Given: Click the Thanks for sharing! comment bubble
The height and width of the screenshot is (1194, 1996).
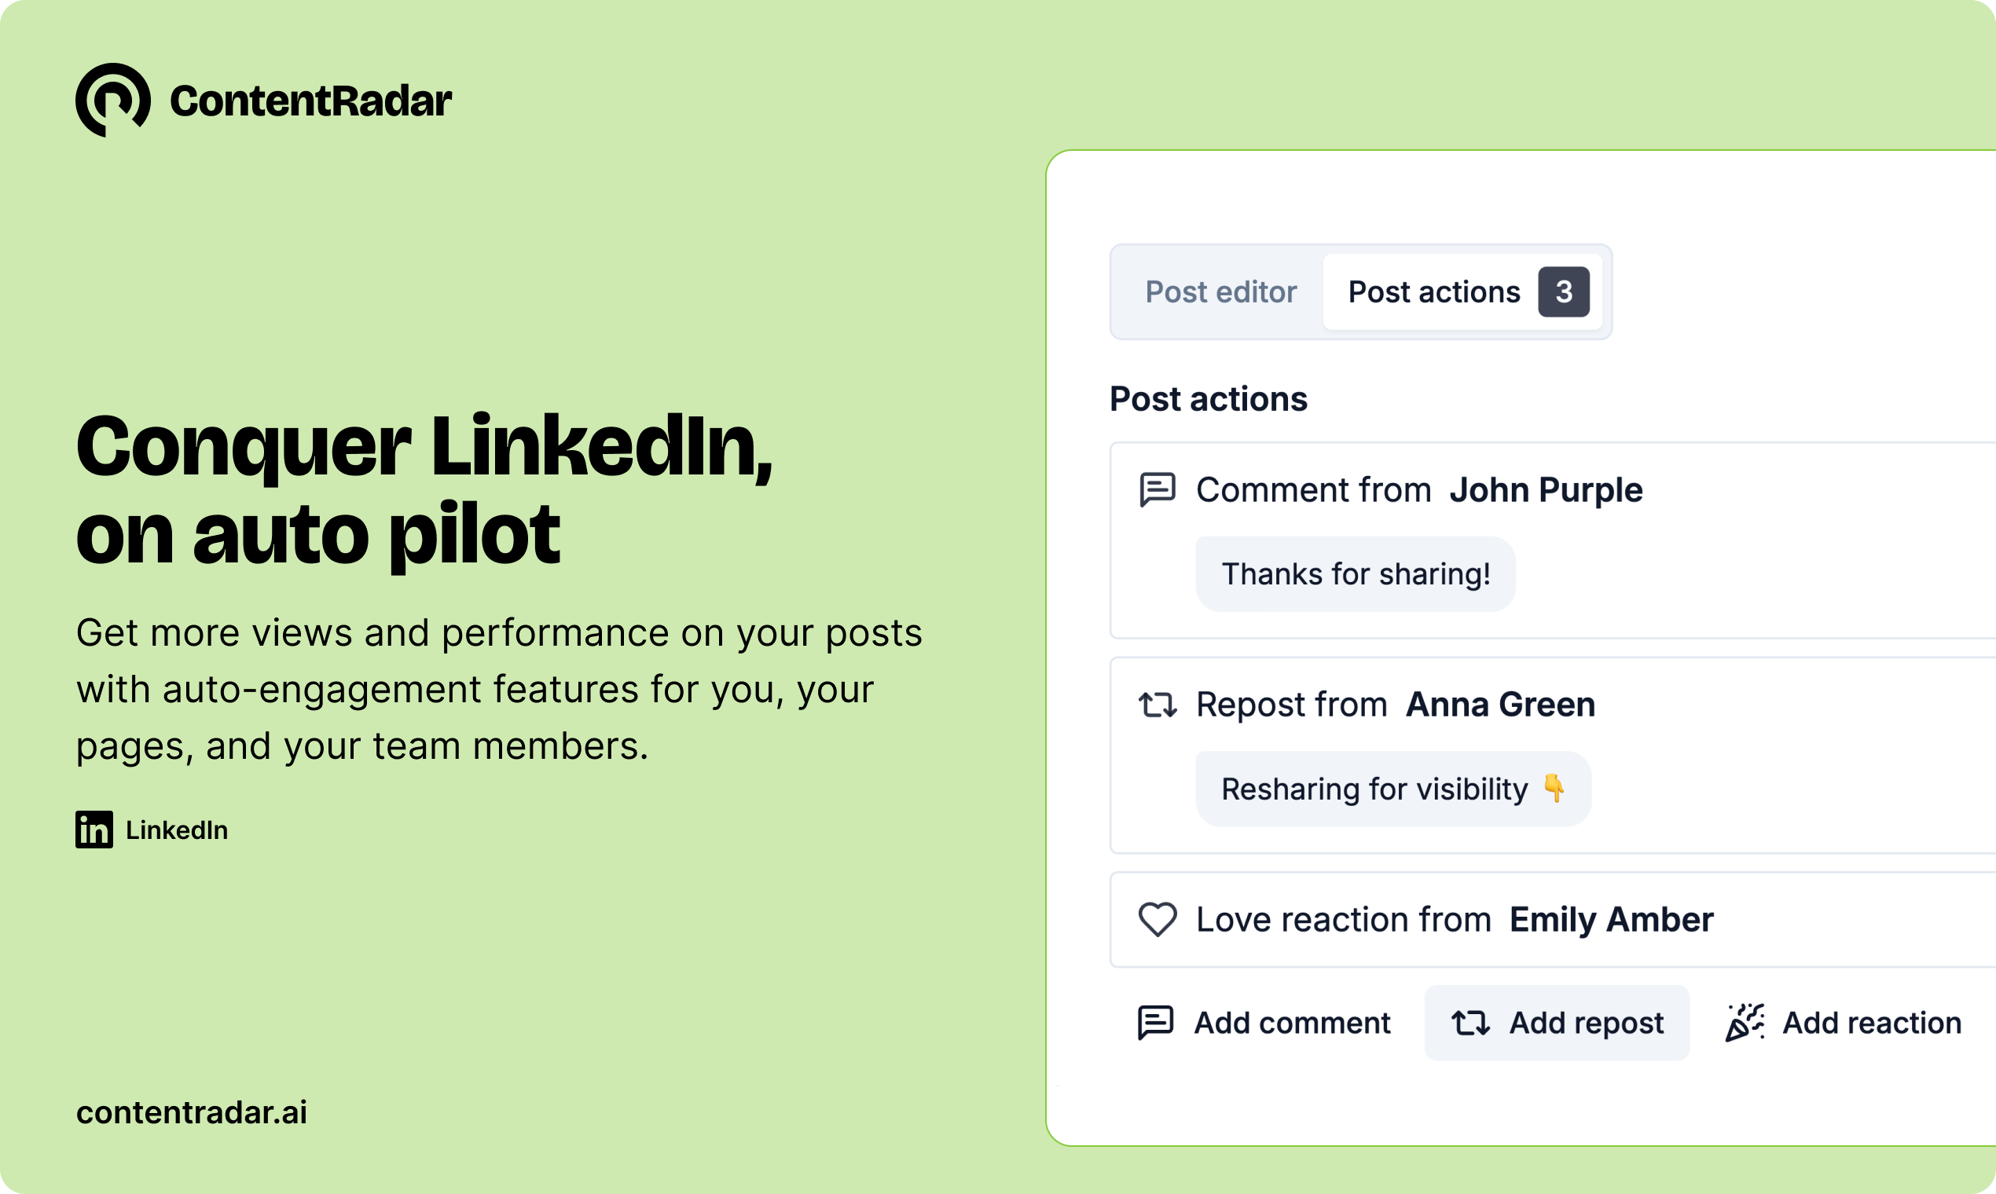Looking at the screenshot, I should tap(1356, 573).
